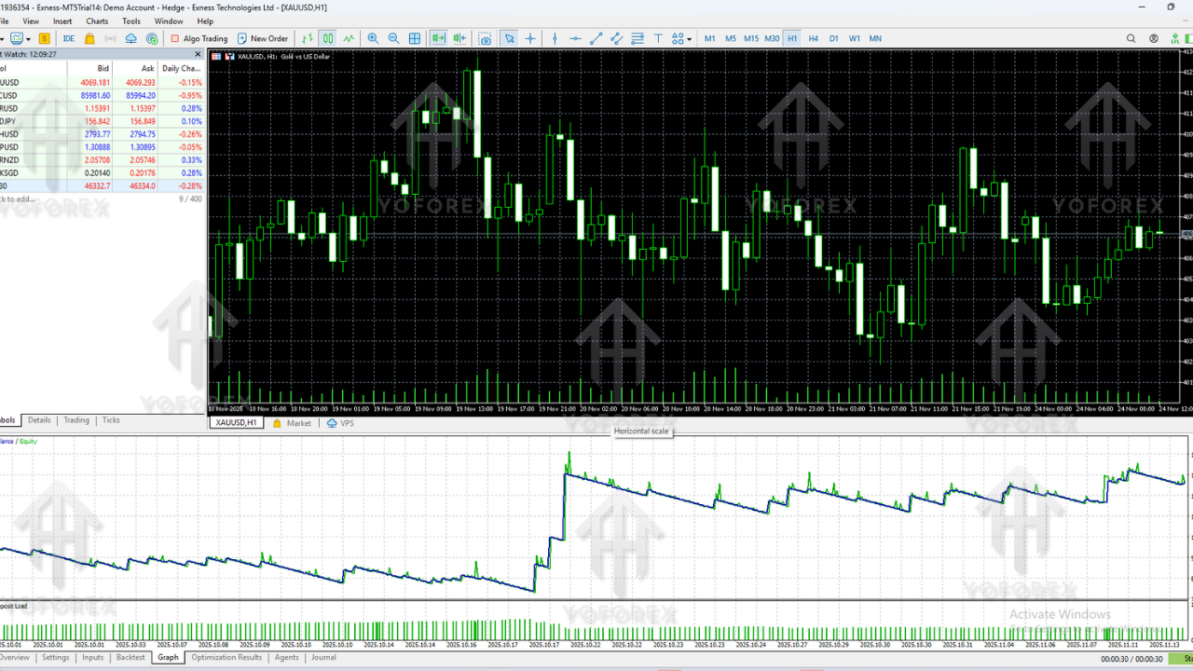The height and width of the screenshot is (671, 1193).
Task: Select the H4 timeframe button
Action: (x=813, y=38)
